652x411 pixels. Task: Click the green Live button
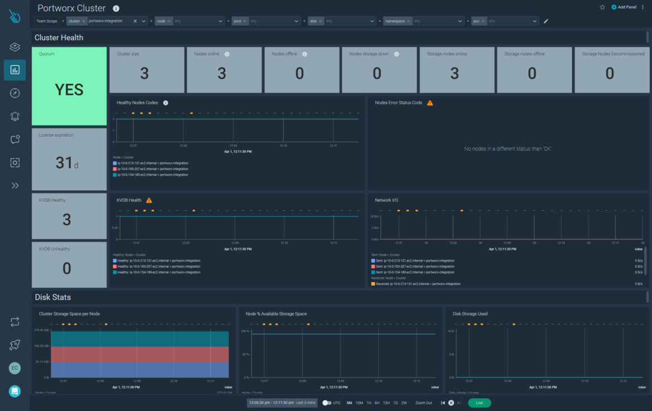click(x=479, y=403)
